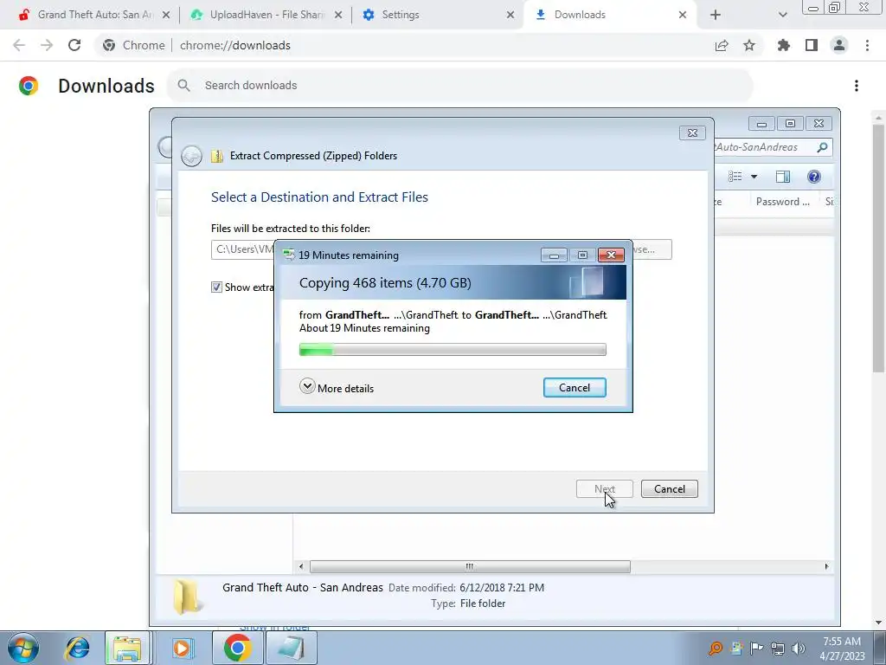Click the Browse button in extract wizard
The image size is (886, 665).
click(x=652, y=249)
